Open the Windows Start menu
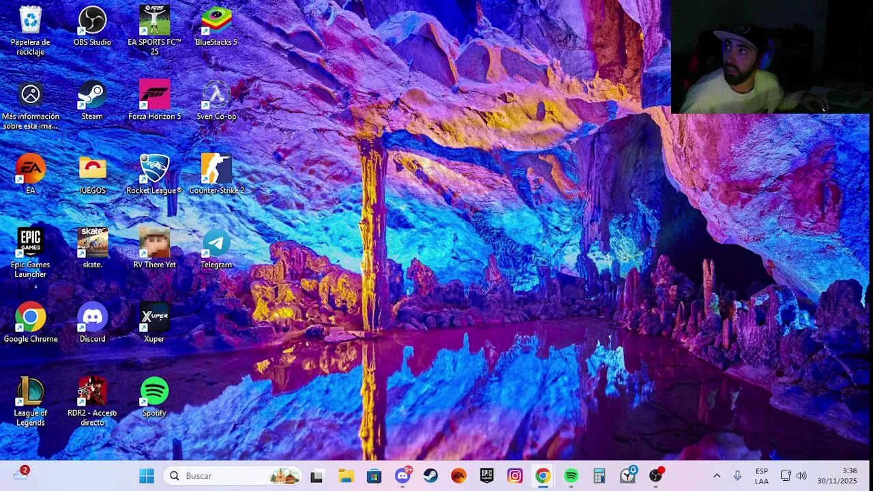The image size is (873, 491). coord(147,476)
